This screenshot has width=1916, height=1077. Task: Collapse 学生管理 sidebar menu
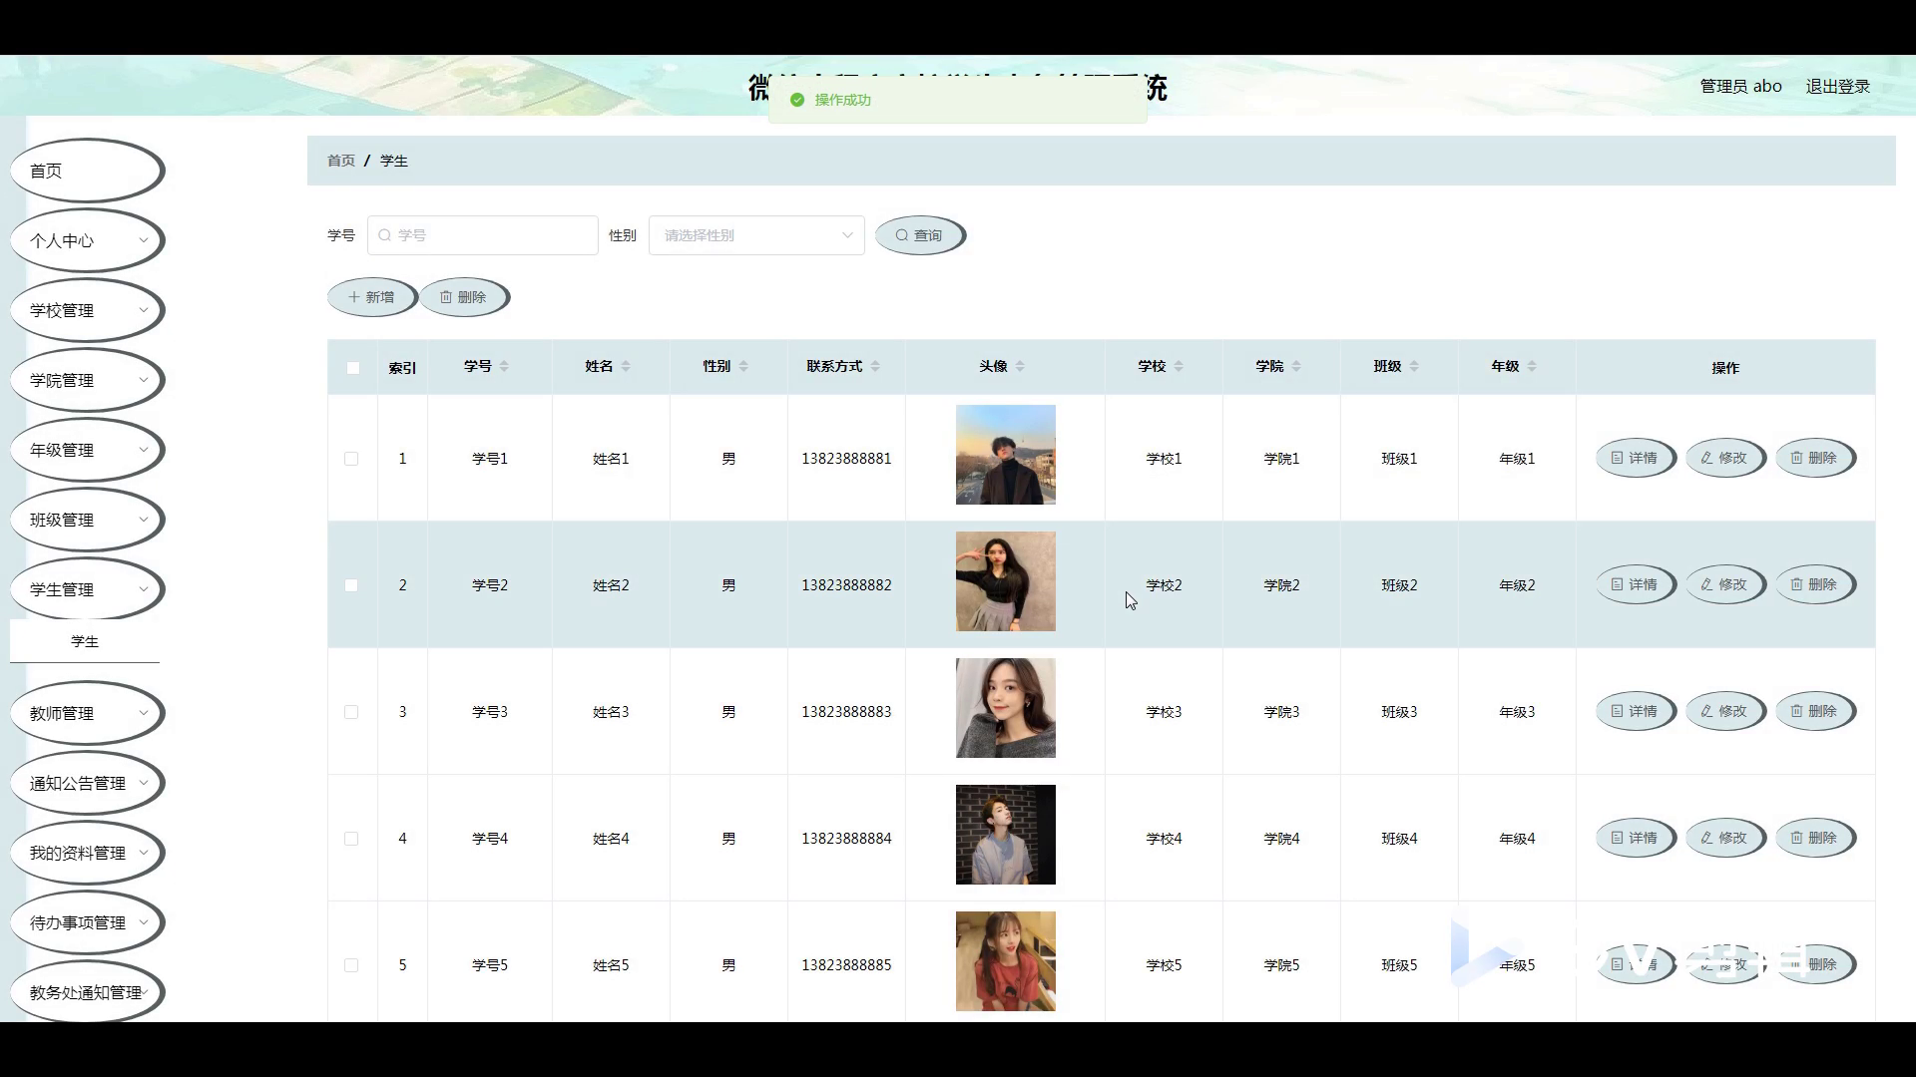point(87,589)
